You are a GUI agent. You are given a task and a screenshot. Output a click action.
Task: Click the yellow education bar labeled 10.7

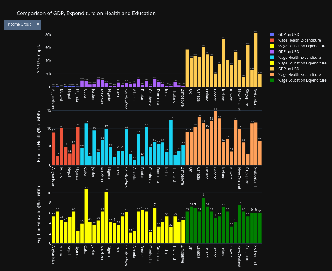[86, 216]
